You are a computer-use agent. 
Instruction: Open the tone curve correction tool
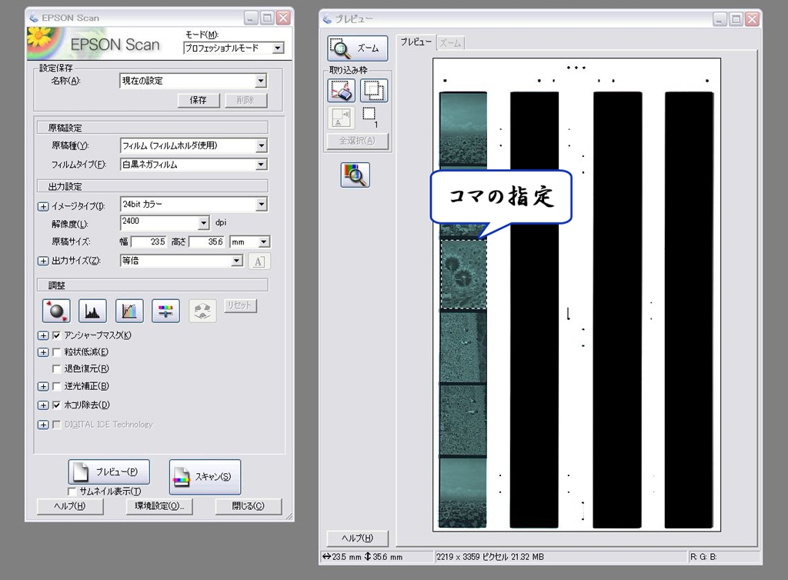(x=129, y=311)
